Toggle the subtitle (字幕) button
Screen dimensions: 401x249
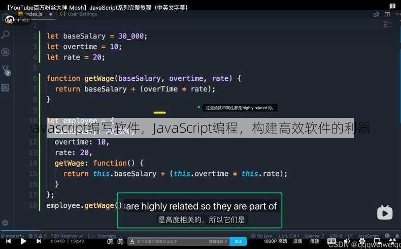(x=331, y=241)
